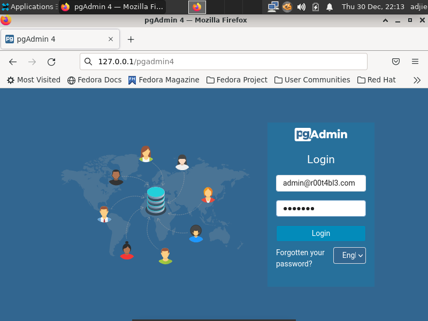Viewport: 428px width, 321px height.
Task: Minimize the Firefox window
Action: pos(398,20)
